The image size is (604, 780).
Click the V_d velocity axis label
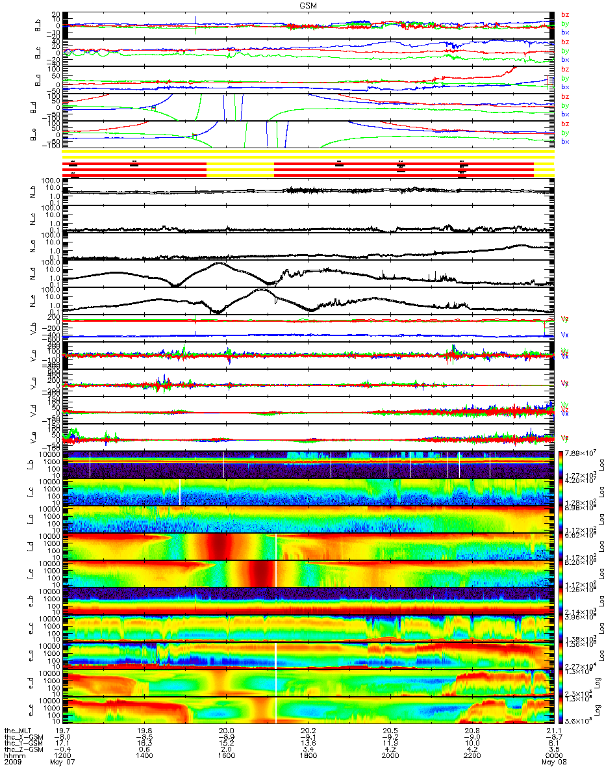pos(32,411)
